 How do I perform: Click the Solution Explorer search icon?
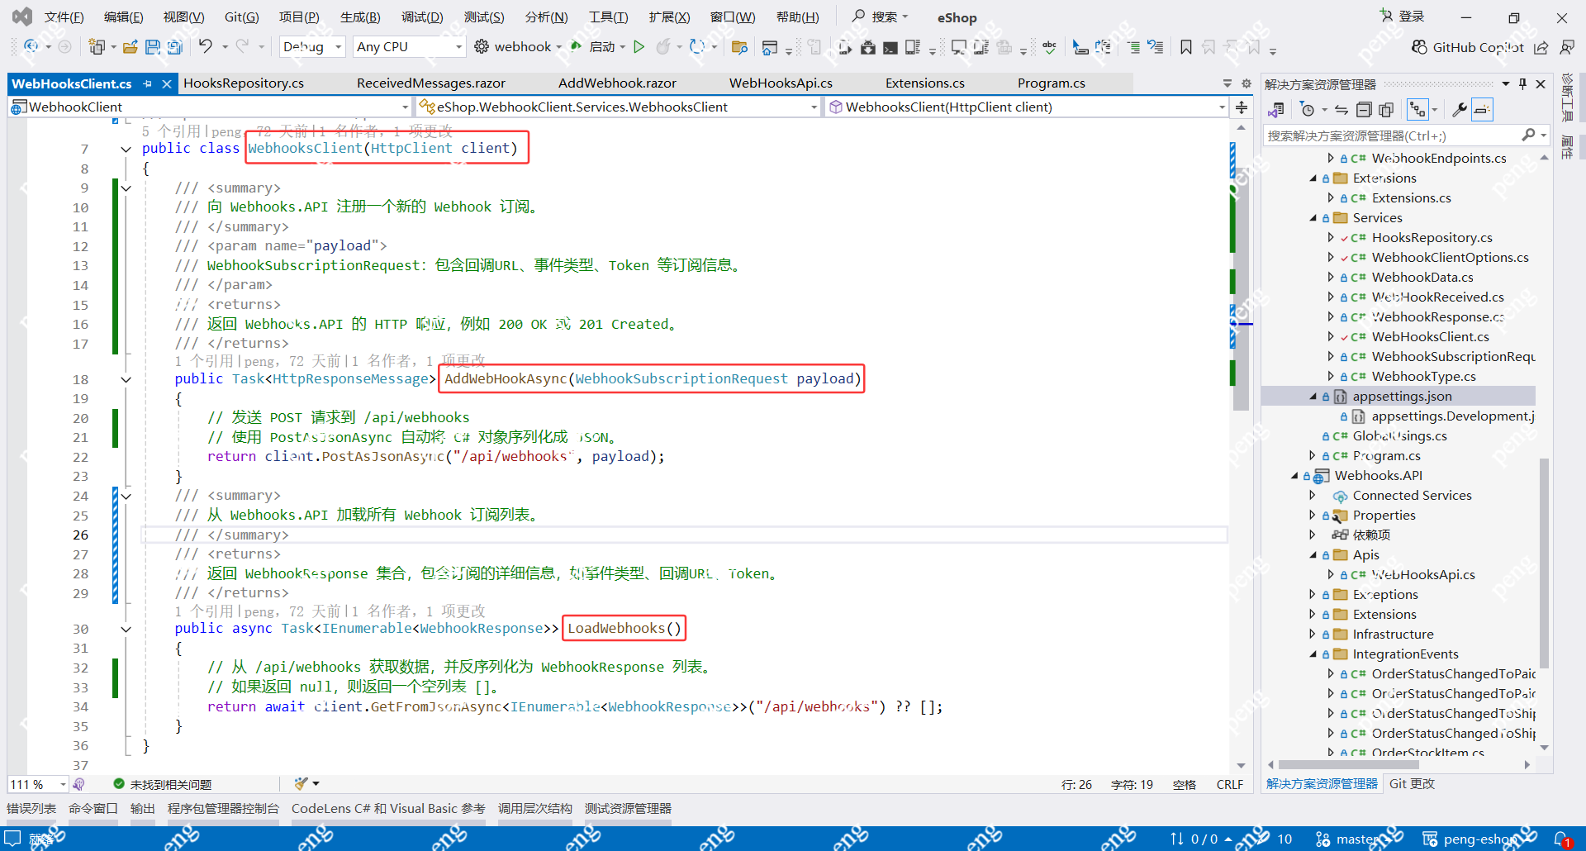pos(1531,135)
